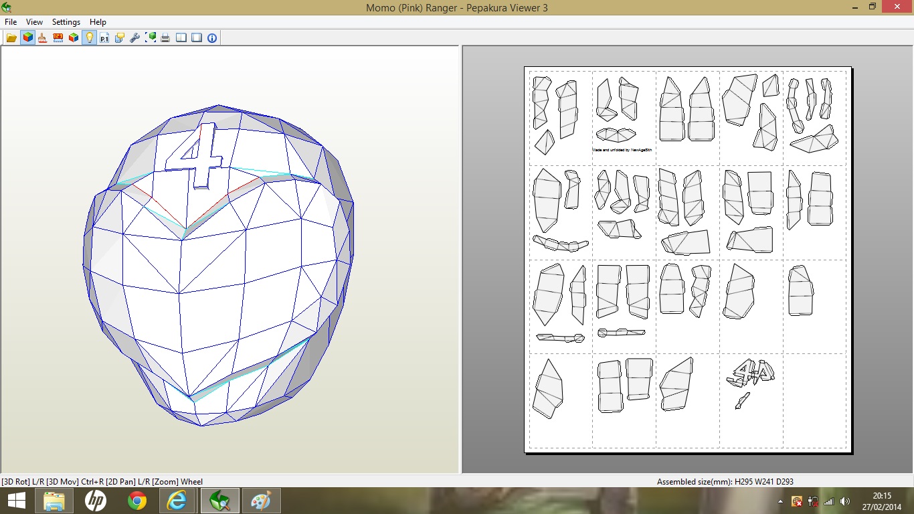This screenshot has height=514, width=914.
Task: Toggle the textured 3D cube view
Action: [x=27, y=38]
